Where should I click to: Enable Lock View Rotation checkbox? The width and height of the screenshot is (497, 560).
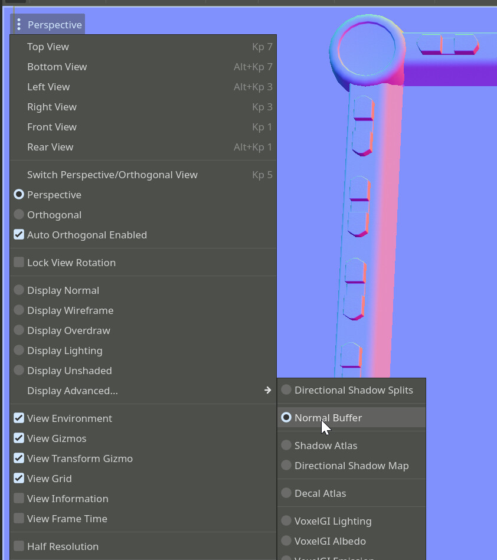(19, 263)
